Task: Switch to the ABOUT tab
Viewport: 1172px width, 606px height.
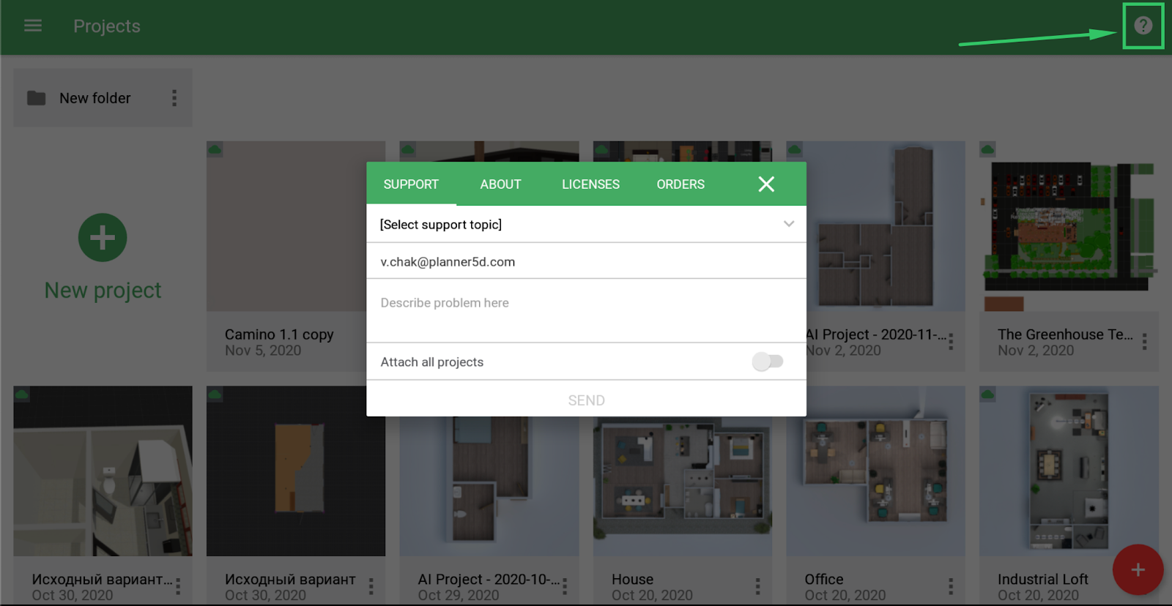Action: tap(500, 184)
